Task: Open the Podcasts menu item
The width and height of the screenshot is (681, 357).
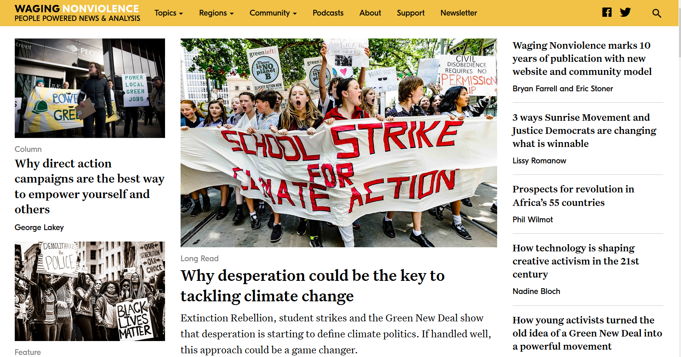Action: (x=328, y=13)
